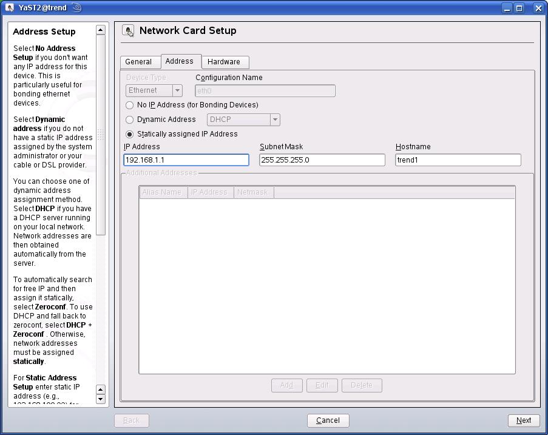The height and width of the screenshot is (435, 548).
Task: Focus the Subnet Mask input field
Action: 322,160
